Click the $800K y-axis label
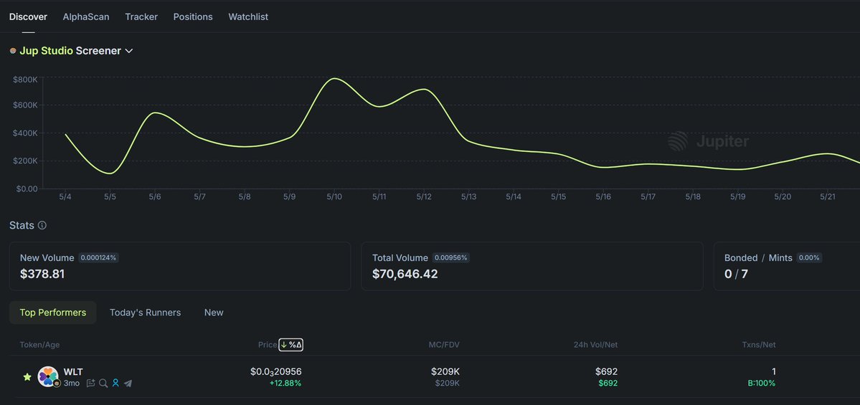The height and width of the screenshot is (405, 860). point(25,80)
